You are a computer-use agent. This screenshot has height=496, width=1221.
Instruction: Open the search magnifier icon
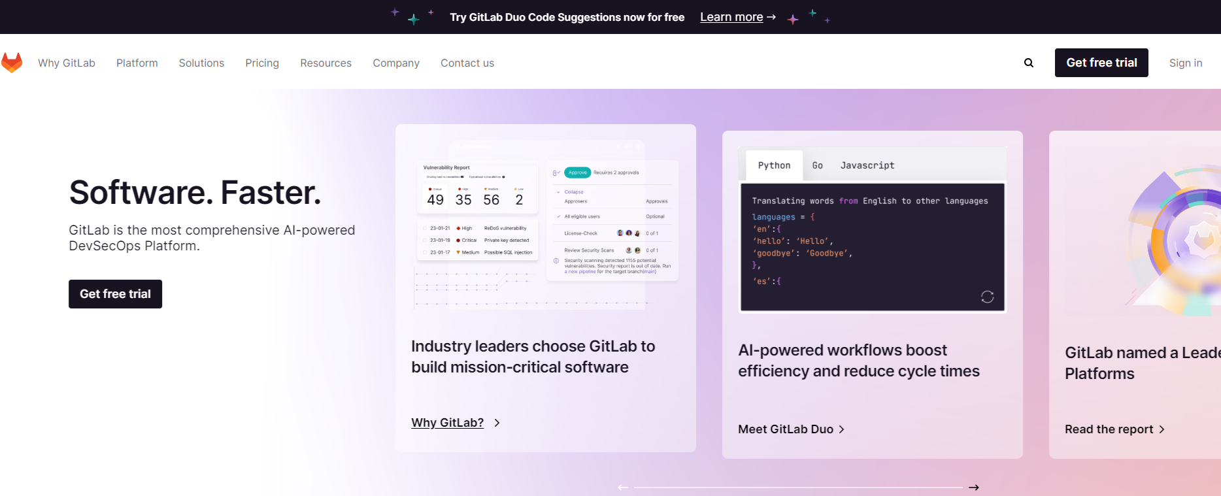[1029, 63]
